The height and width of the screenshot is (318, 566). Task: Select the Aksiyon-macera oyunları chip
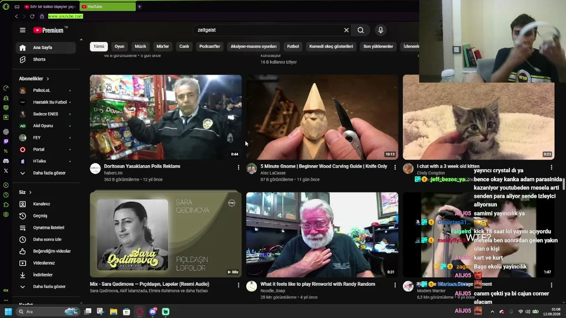(253, 46)
